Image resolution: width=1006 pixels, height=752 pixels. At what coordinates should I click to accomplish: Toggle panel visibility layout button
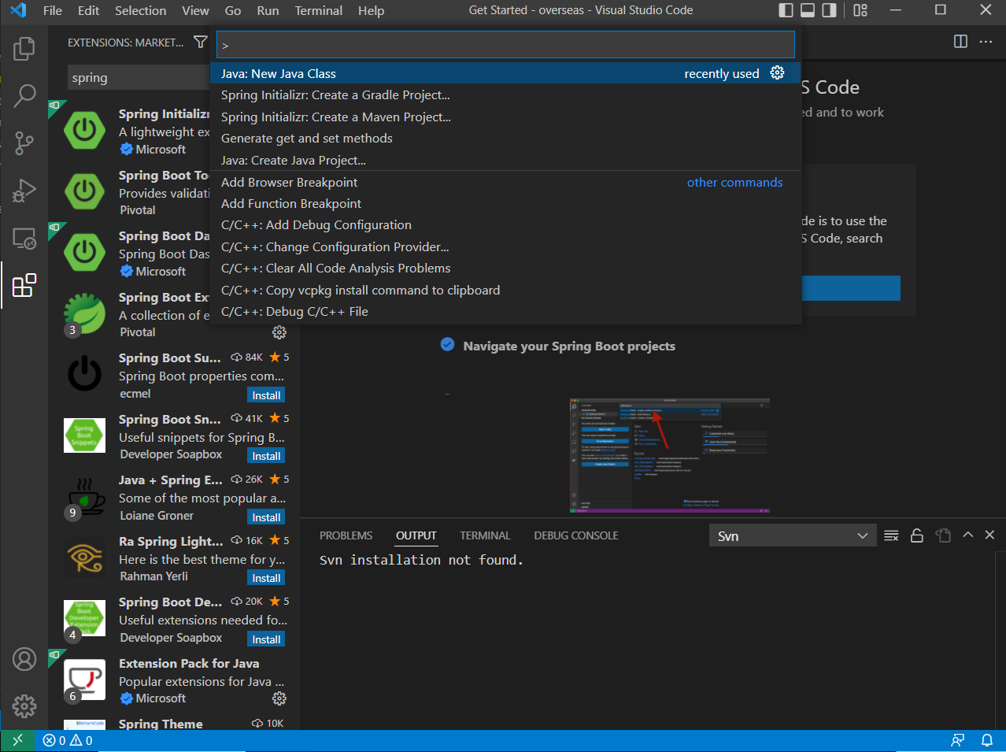(808, 10)
